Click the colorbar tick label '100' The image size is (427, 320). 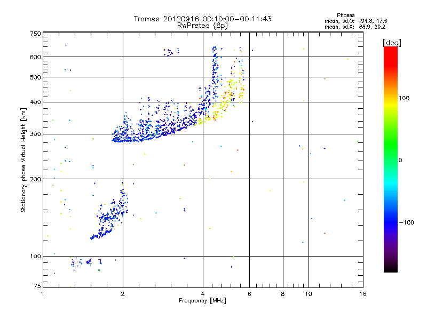pyautogui.click(x=404, y=98)
